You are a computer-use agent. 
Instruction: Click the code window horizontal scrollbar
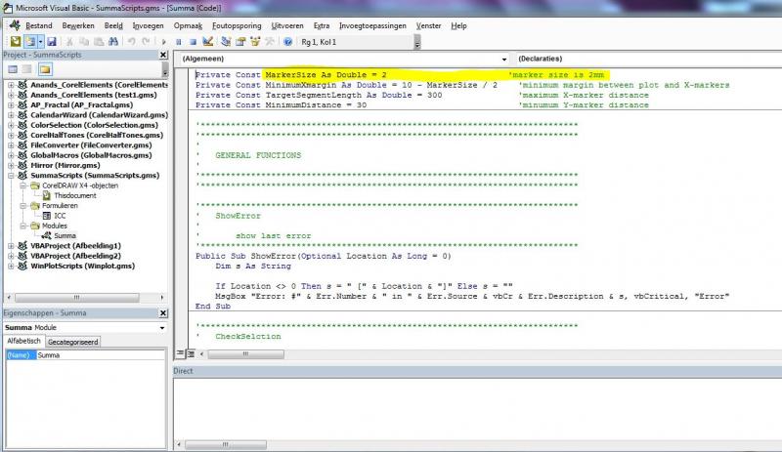(246, 354)
